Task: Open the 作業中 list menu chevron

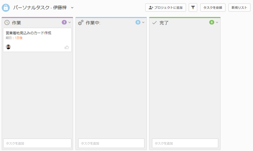Action: [143, 22]
